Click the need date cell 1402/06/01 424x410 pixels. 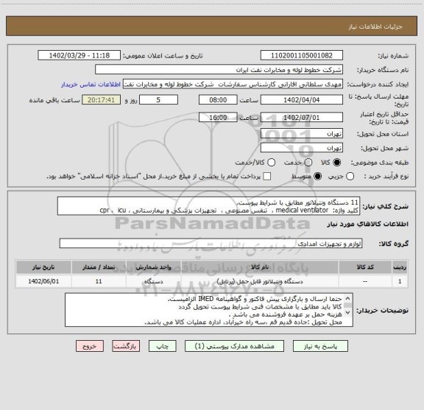coord(43,281)
